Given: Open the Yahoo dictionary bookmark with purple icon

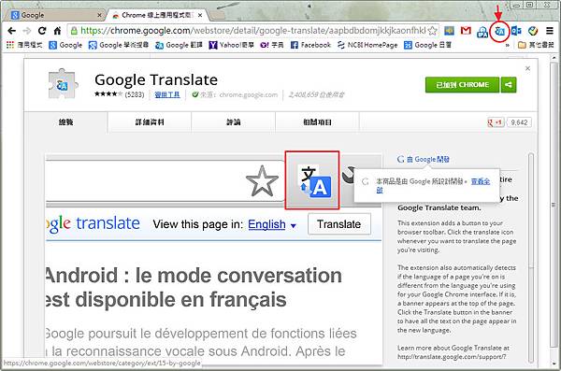Looking at the screenshot, I should (272, 45).
